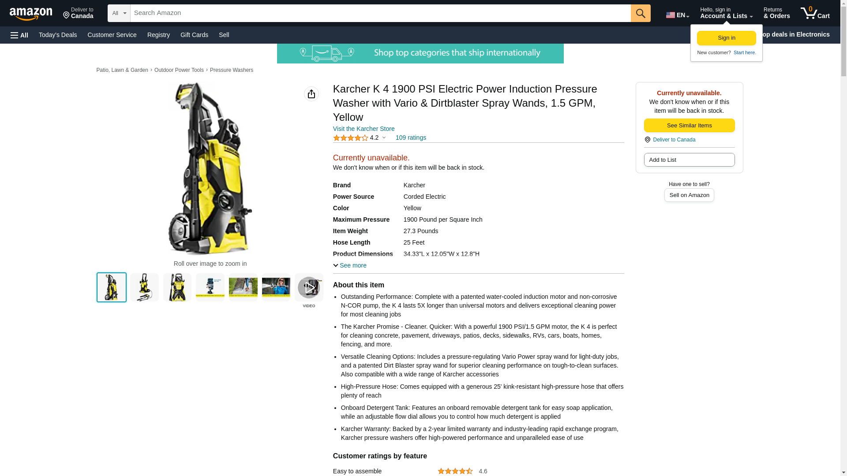847x476 pixels.
Task: Open the shopping cart
Action: (x=815, y=13)
